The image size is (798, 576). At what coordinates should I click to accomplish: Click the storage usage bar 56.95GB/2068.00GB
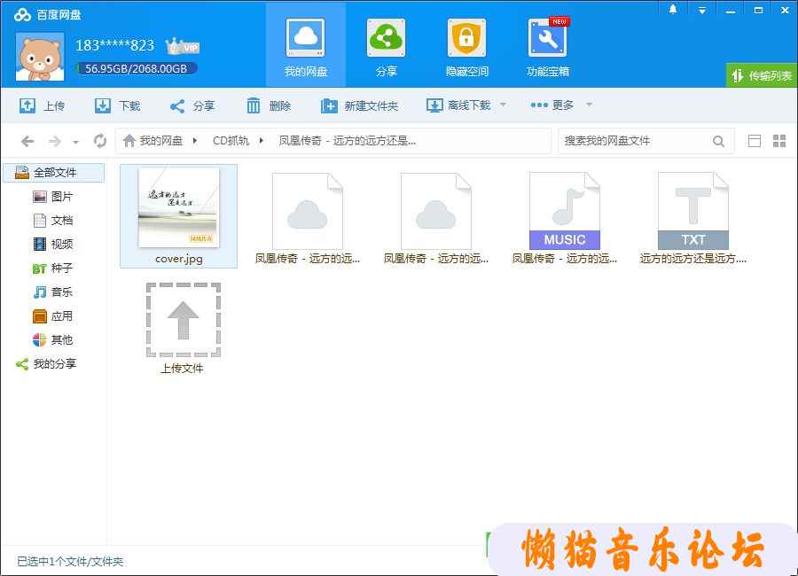click(x=136, y=68)
